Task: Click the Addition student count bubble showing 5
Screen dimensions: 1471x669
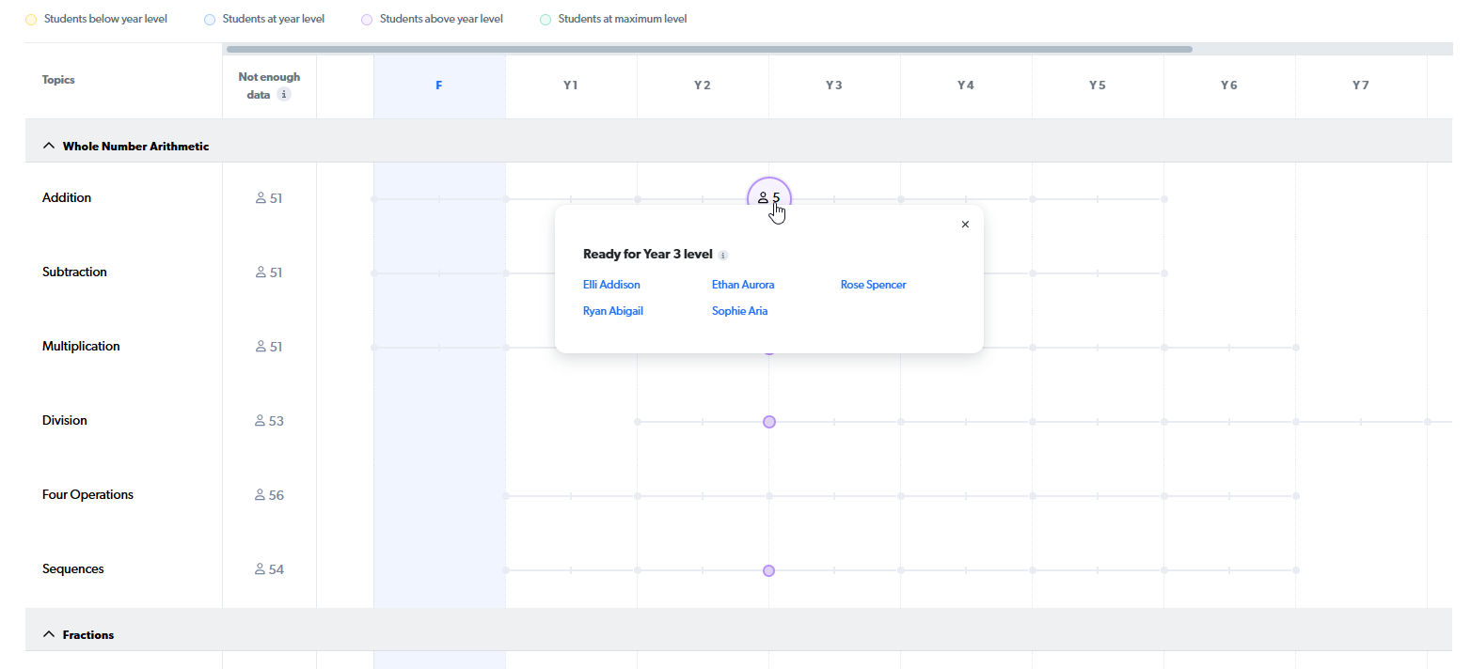Action: pos(769,198)
